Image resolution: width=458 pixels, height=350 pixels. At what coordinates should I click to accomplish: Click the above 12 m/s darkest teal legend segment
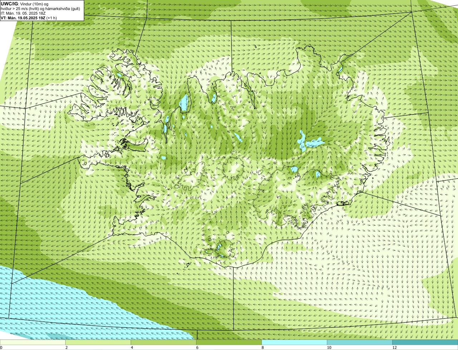coord(425,342)
